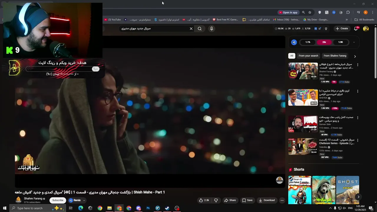Click the Create button
The width and height of the screenshot is (377, 212).
(x=342, y=29)
